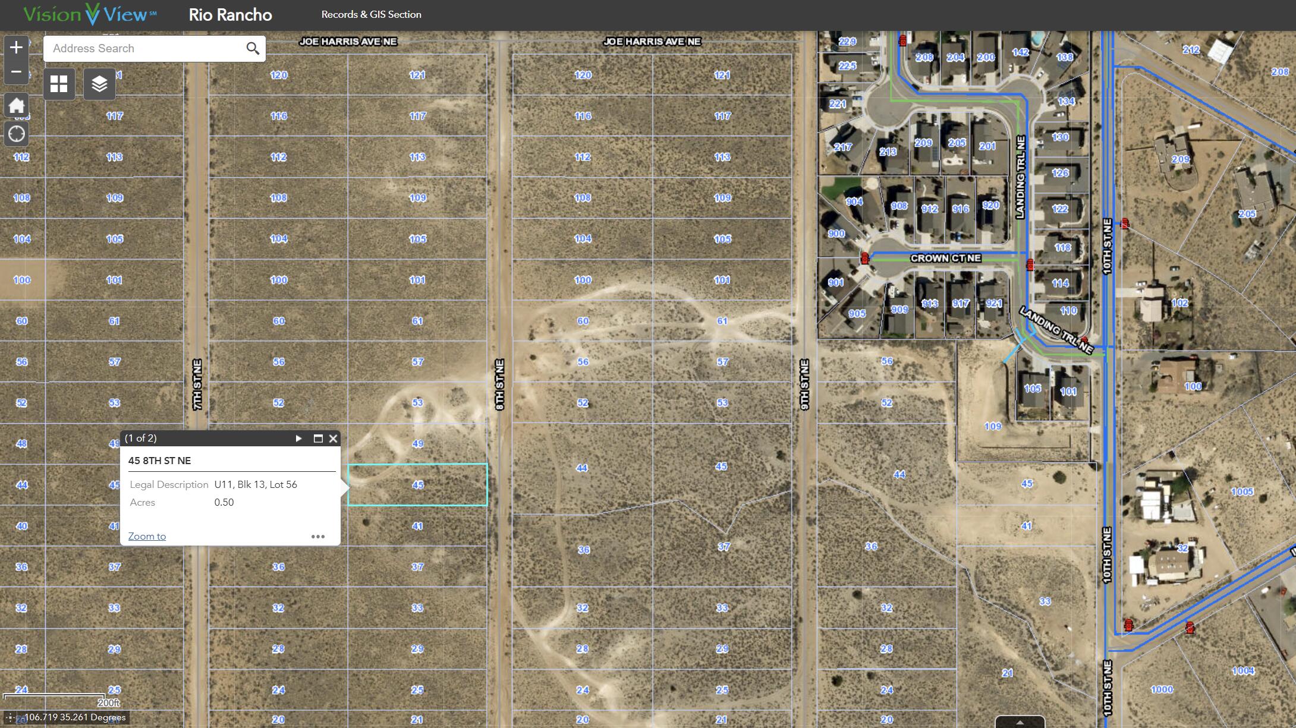
Task: Click the Vision View logo
Action: (90, 14)
